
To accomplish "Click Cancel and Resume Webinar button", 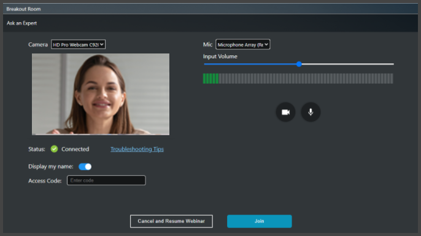I will coord(171,221).
